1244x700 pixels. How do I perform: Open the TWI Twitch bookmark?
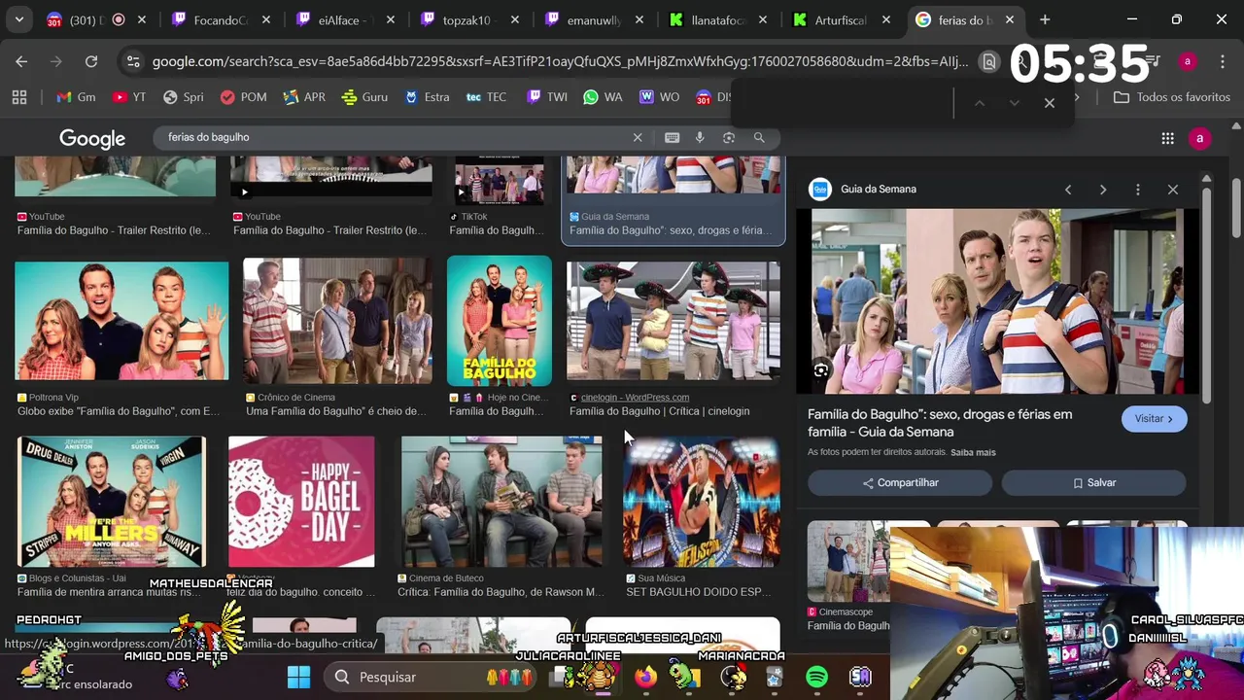point(547,97)
